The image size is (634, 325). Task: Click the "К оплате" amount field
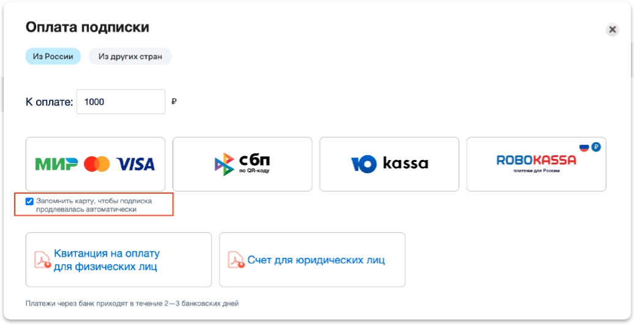pos(121,102)
